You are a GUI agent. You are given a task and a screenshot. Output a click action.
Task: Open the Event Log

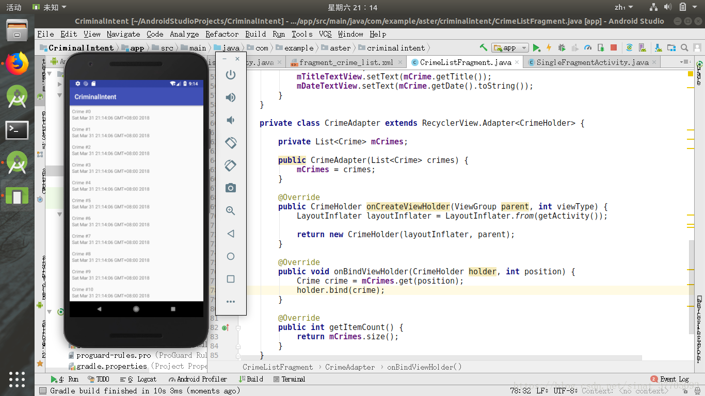point(670,379)
